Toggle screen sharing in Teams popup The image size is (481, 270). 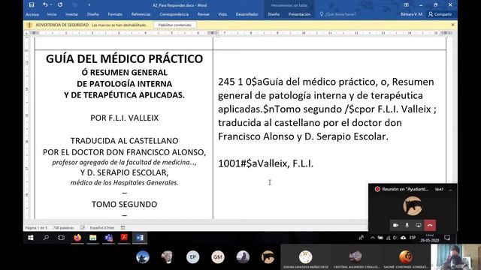coord(419,225)
